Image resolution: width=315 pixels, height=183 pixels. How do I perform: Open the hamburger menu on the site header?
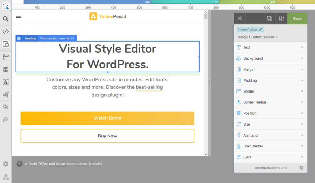coord(19,16)
